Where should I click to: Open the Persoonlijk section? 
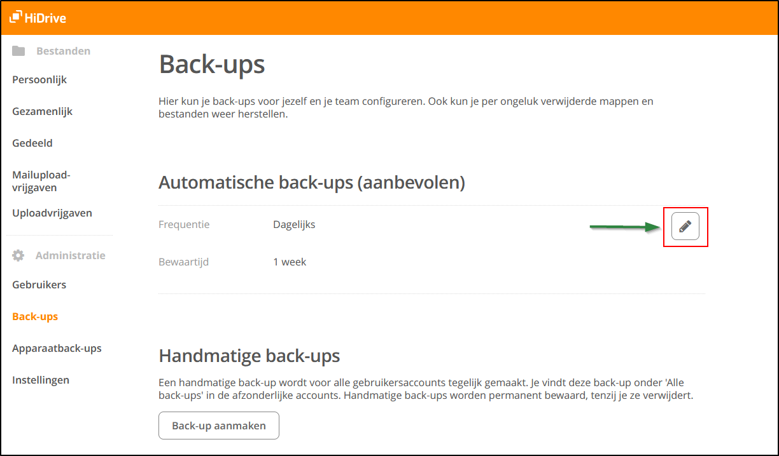tap(39, 79)
